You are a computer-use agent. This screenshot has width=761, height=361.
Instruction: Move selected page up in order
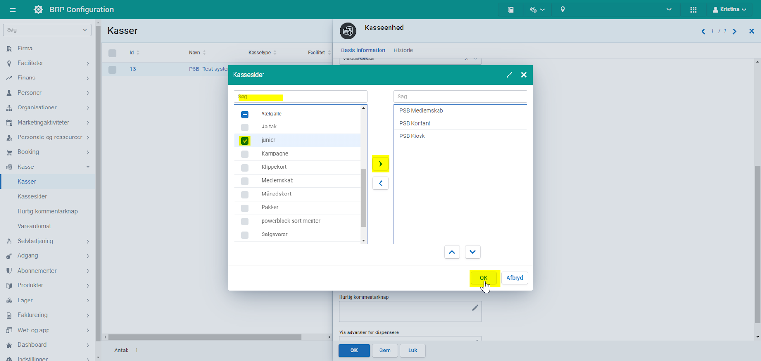coord(452,252)
